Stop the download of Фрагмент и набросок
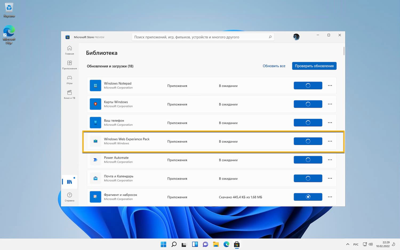Viewport: 400px width, 250px height. [308, 197]
